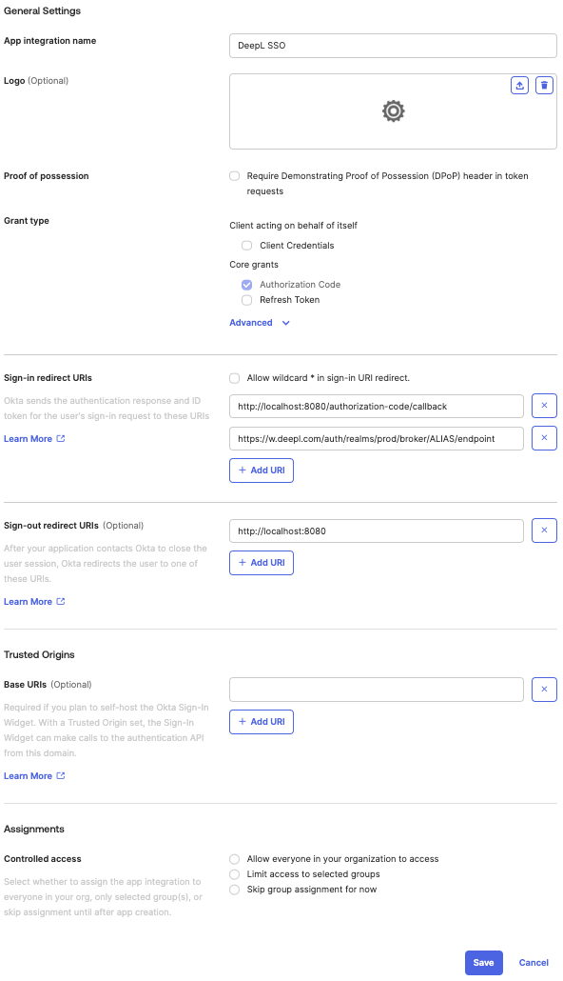
Task: Save the general settings
Action: 483,962
